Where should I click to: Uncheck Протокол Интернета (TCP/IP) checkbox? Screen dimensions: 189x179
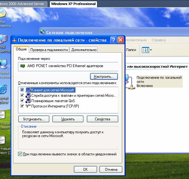click(22, 106)
